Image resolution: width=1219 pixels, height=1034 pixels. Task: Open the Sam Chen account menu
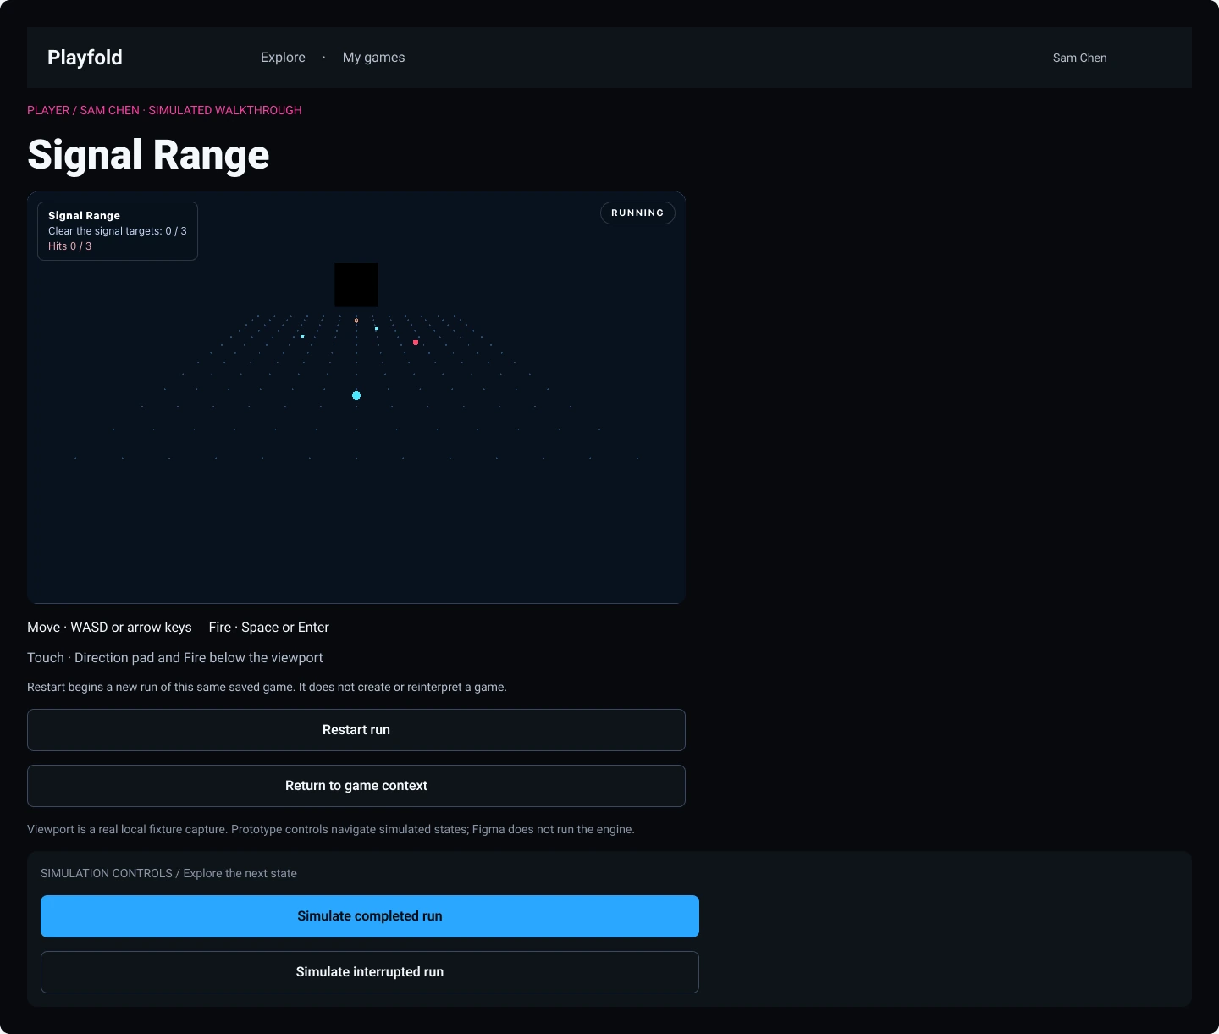1079,58
